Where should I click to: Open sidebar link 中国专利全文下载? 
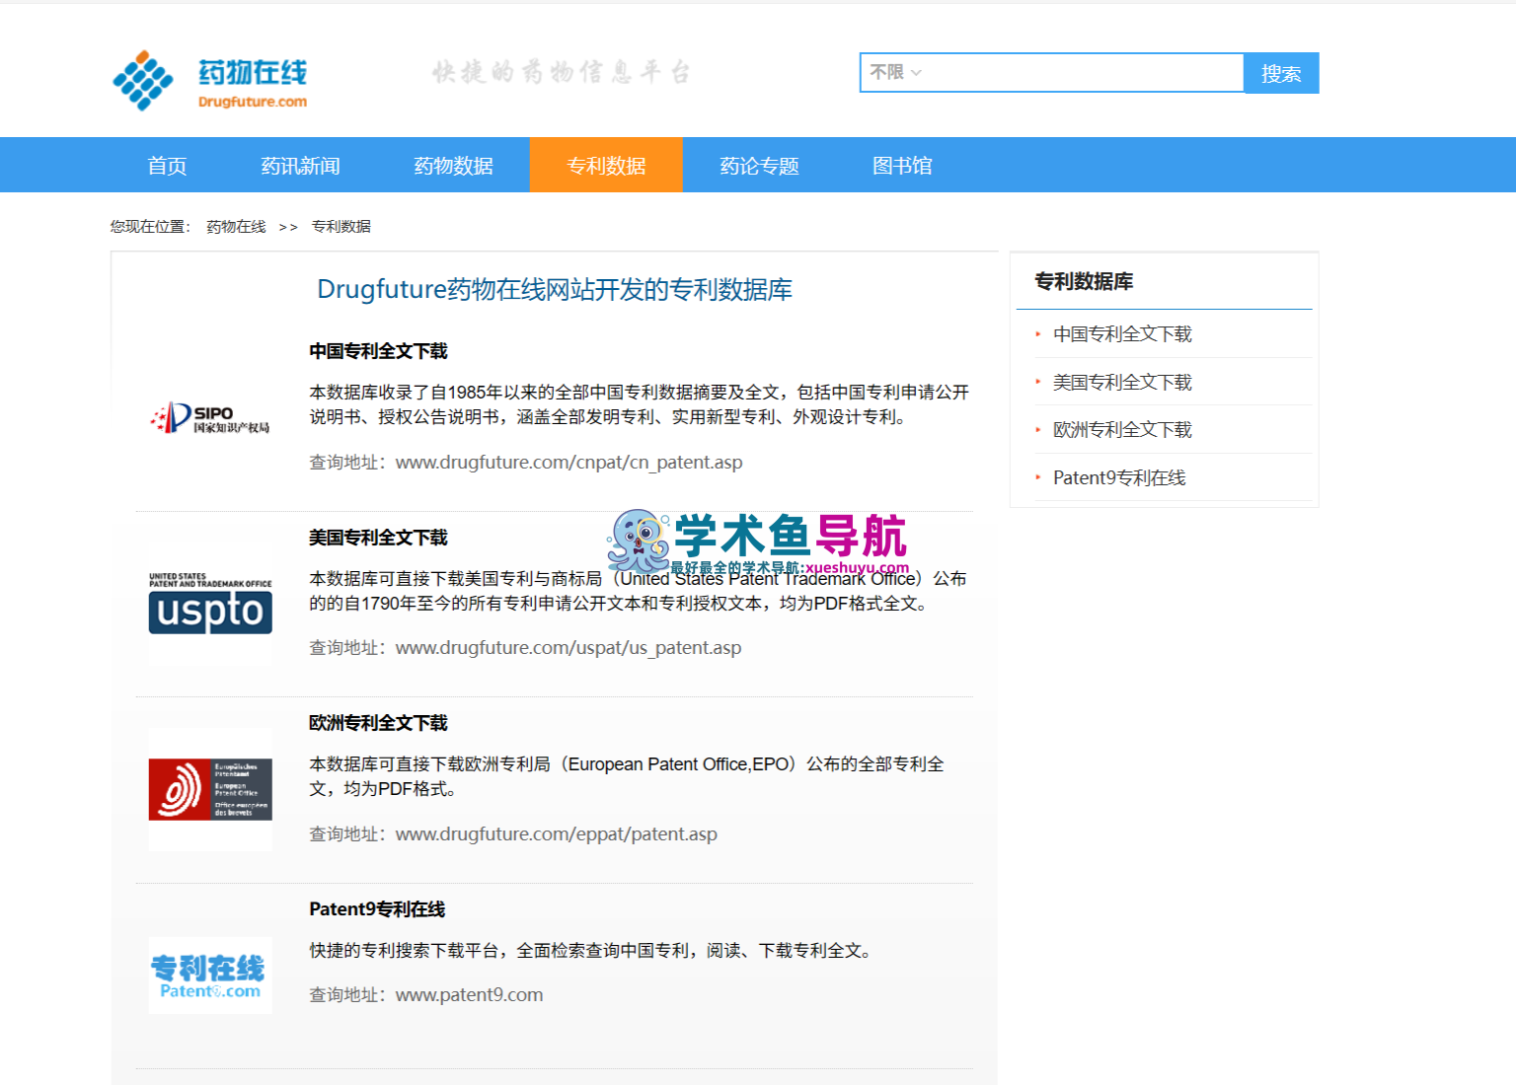(x=1122, y=334)
